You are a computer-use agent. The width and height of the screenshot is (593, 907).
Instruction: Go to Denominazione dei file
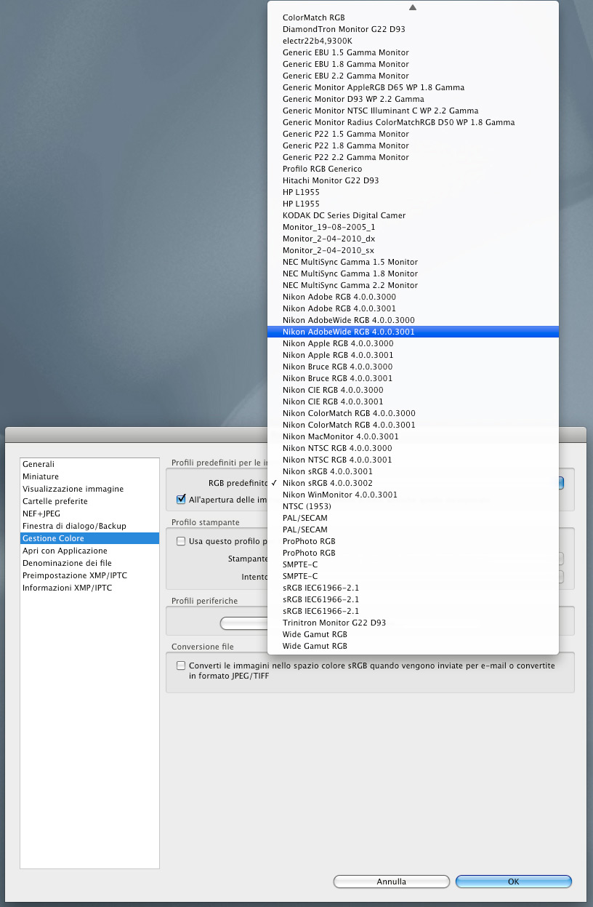click(89, 563)
